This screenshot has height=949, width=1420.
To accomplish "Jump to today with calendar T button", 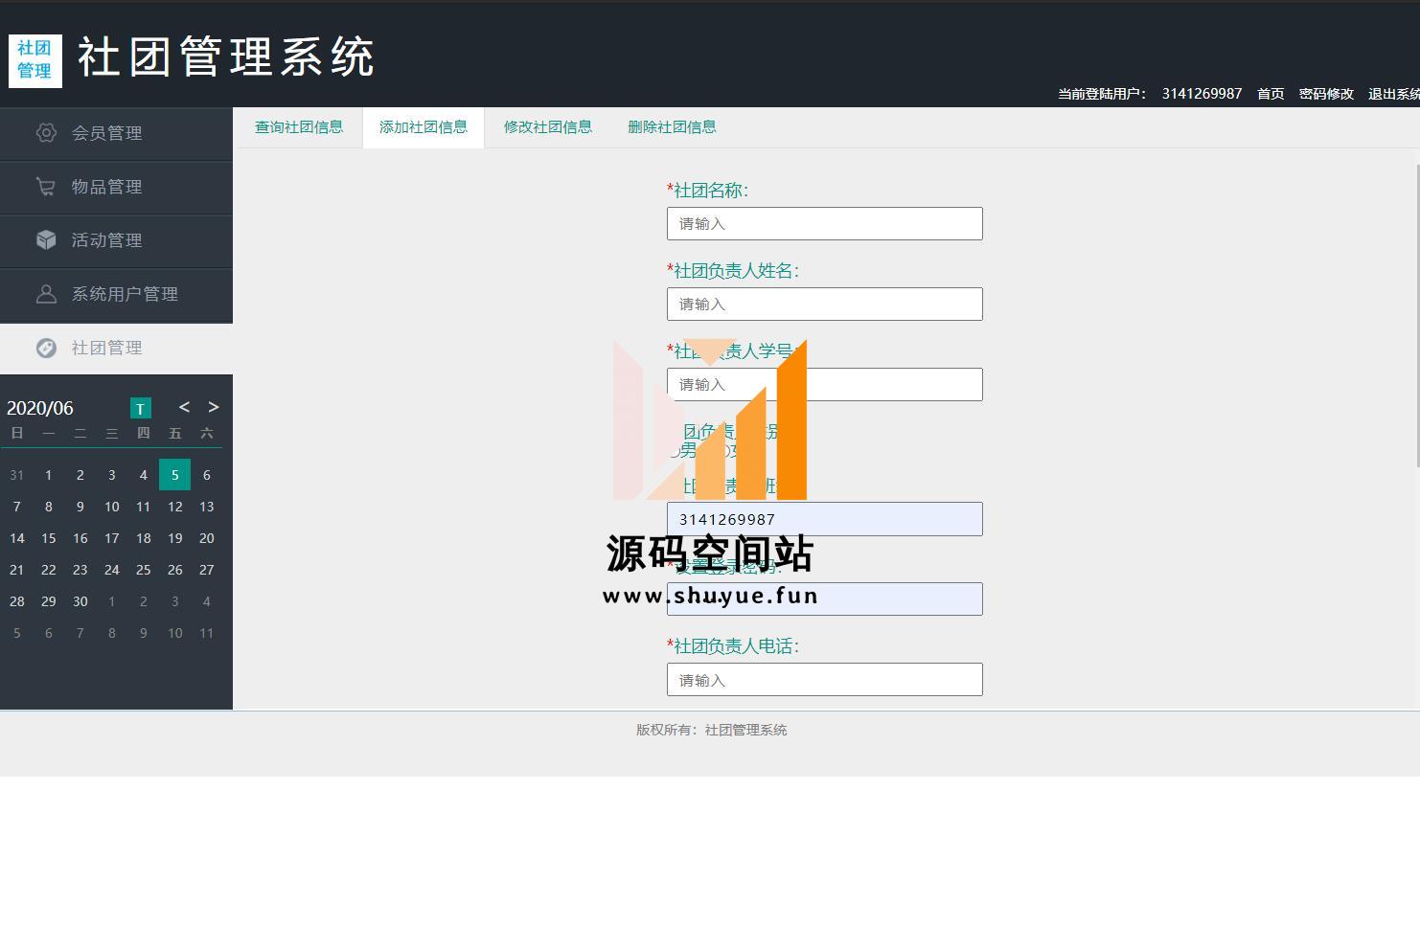I will (x=140, y=408).
